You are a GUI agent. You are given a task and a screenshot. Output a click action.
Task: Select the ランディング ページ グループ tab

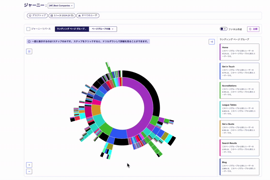pos(72,29)
